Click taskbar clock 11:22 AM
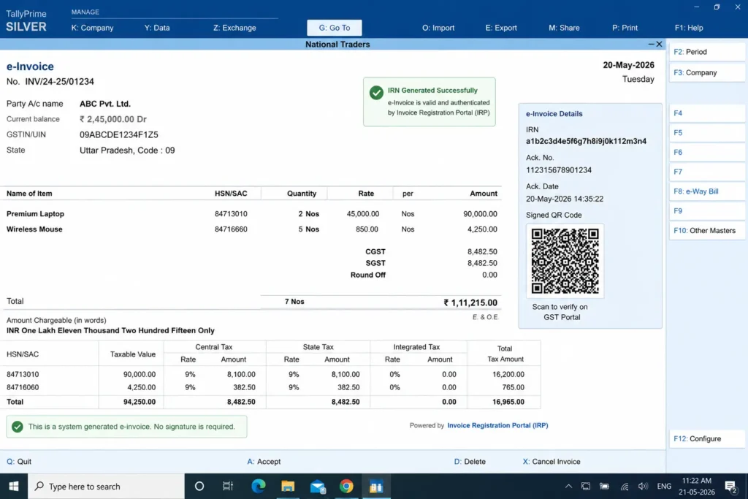This screenshot has width=748, height=499. [x=696, y=481]
